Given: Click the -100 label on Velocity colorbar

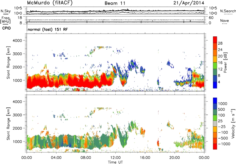Looking at the screenshot, I should click(223, 132).
